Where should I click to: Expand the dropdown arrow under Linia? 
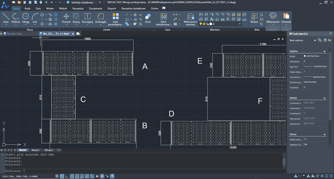[x=6, y=24]
